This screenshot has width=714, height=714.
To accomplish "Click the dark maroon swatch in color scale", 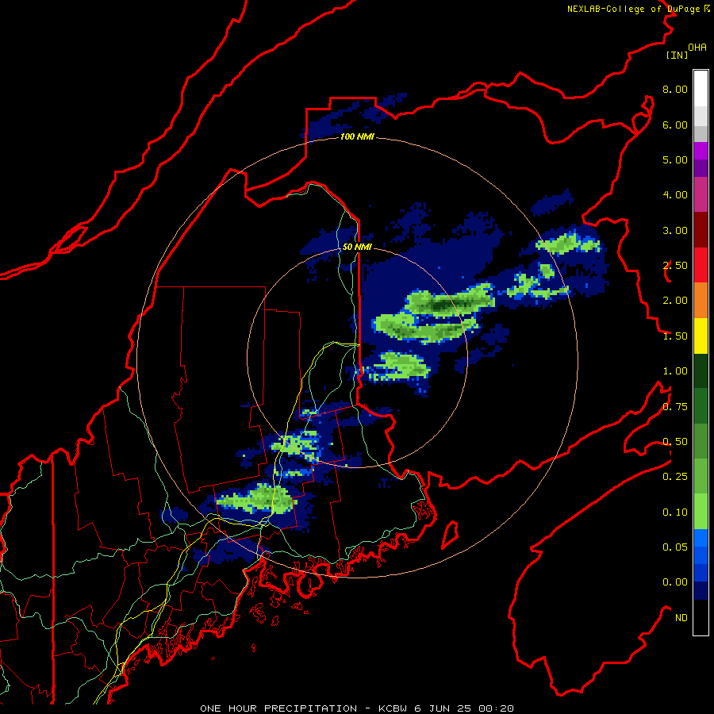I will [701, 230].
